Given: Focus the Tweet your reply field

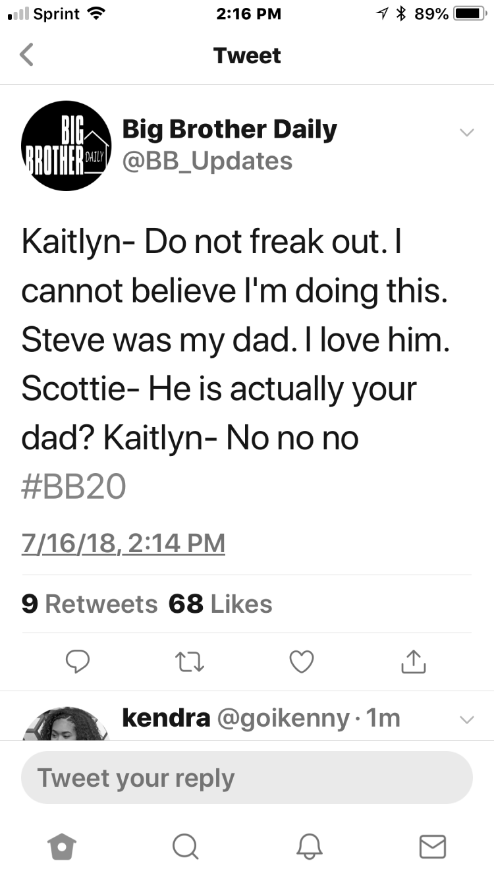Looking at the screenshot, I should pyautogui.click(x=247, y=778).
